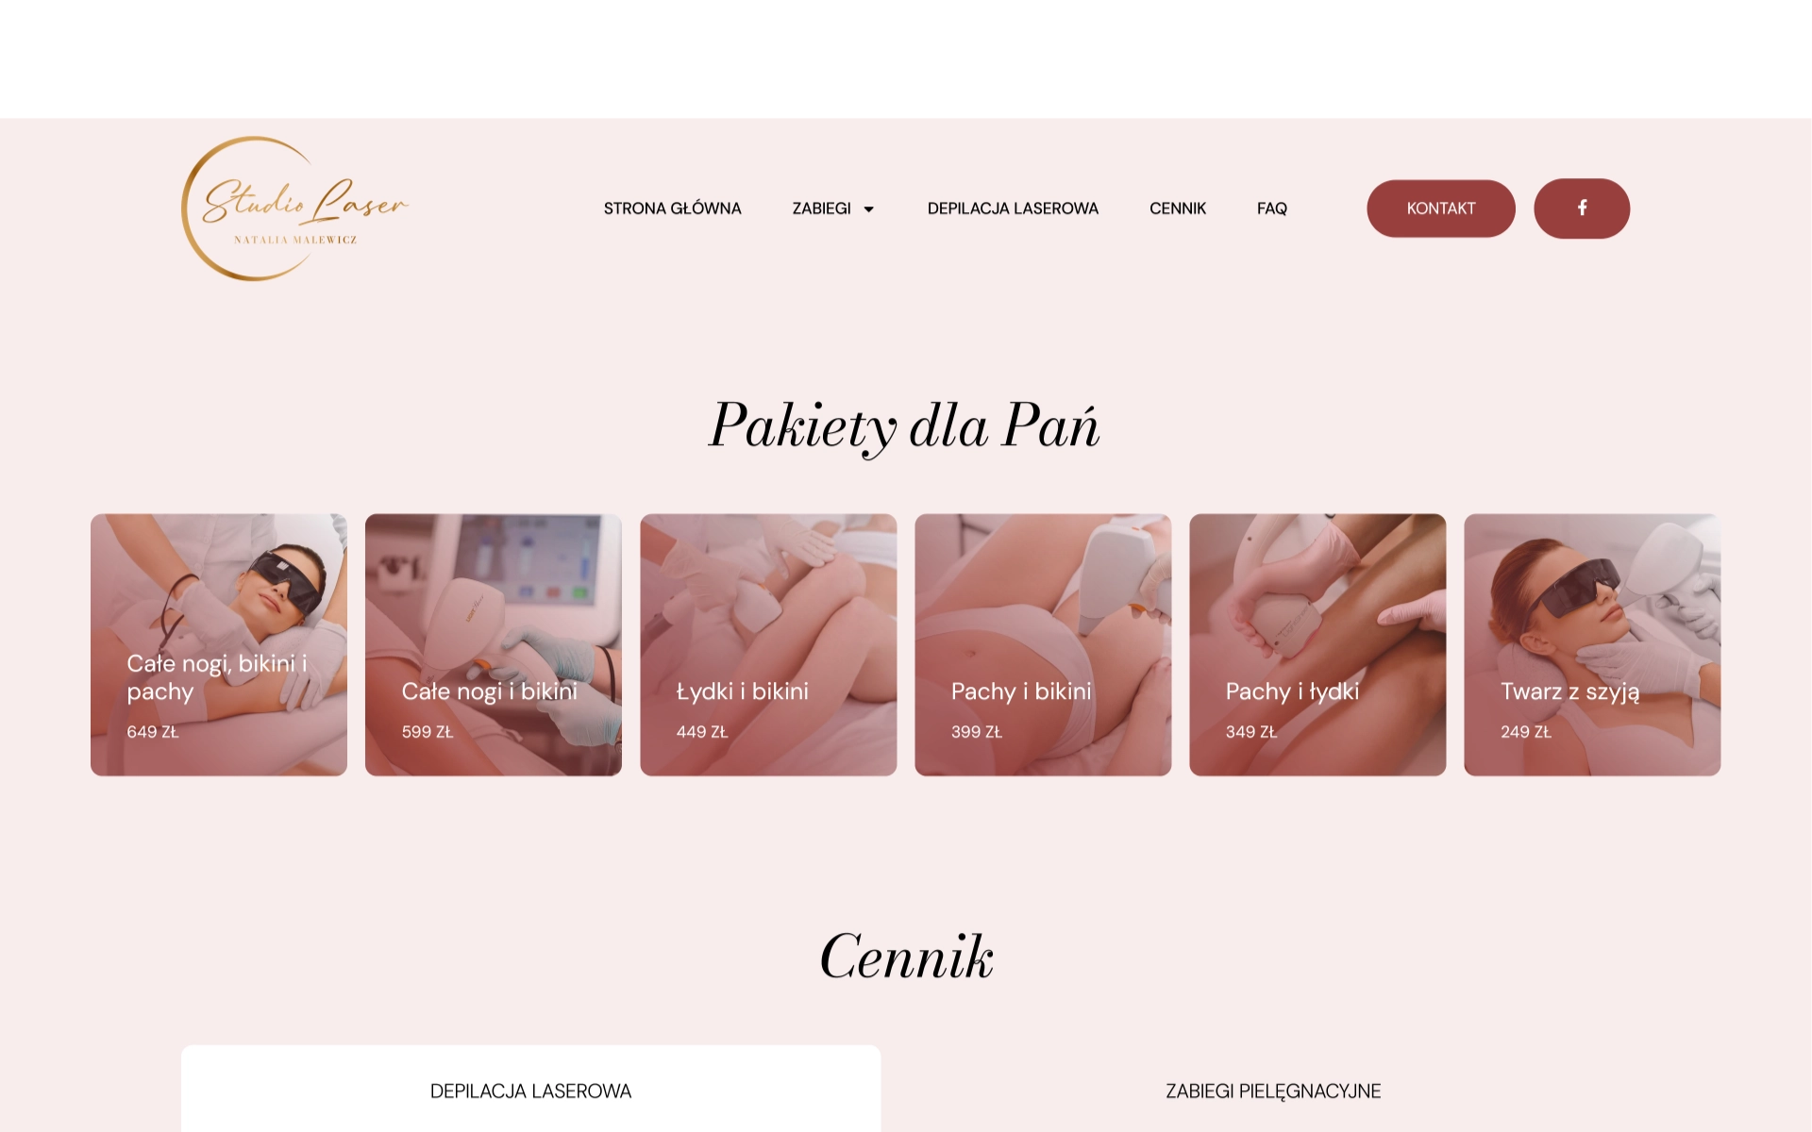This screenshot has width=1812, height=1132.
Task: Click the Pakiety dla Pań heading
Action: point(905,426)
